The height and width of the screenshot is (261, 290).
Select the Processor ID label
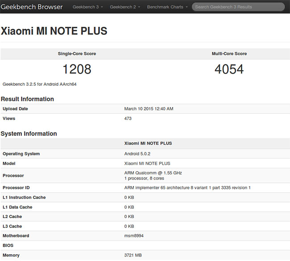pyautogui.click(x=16, y=188)
